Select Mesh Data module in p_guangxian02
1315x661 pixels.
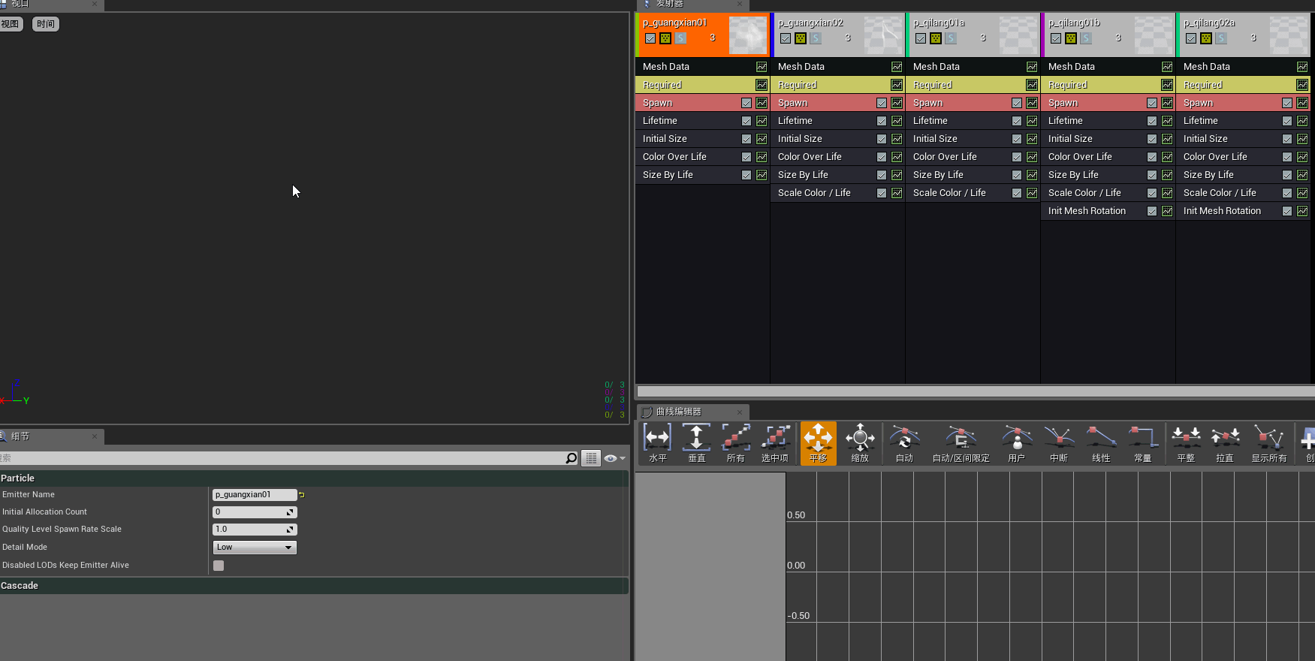pos(837,67)
